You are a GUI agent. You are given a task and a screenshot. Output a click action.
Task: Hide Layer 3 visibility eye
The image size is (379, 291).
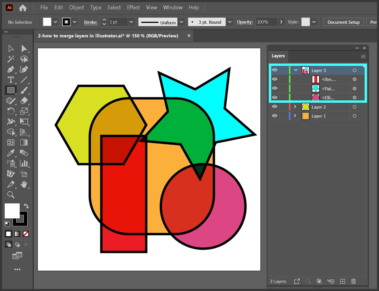[274, 70]
